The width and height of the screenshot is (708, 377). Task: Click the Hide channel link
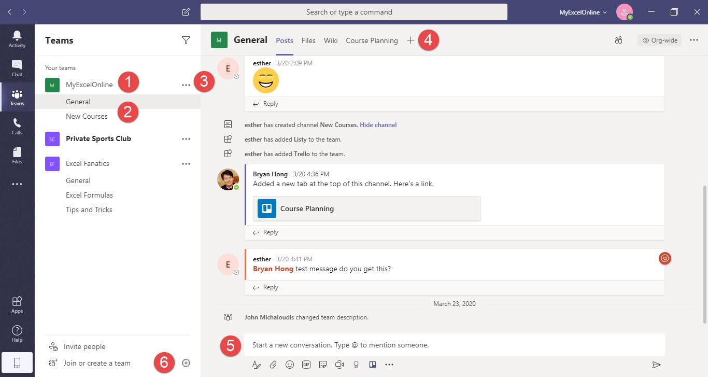[x=378, y=125]
